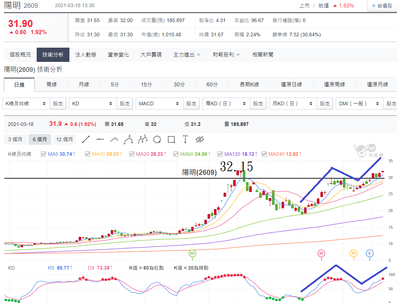Click the 上市 breadcrumb link
397x303 pixels.
tap(304, 6)
